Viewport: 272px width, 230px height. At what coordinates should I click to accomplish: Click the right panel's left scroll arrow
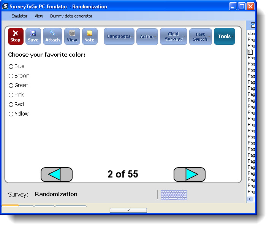tap(250, 199)
